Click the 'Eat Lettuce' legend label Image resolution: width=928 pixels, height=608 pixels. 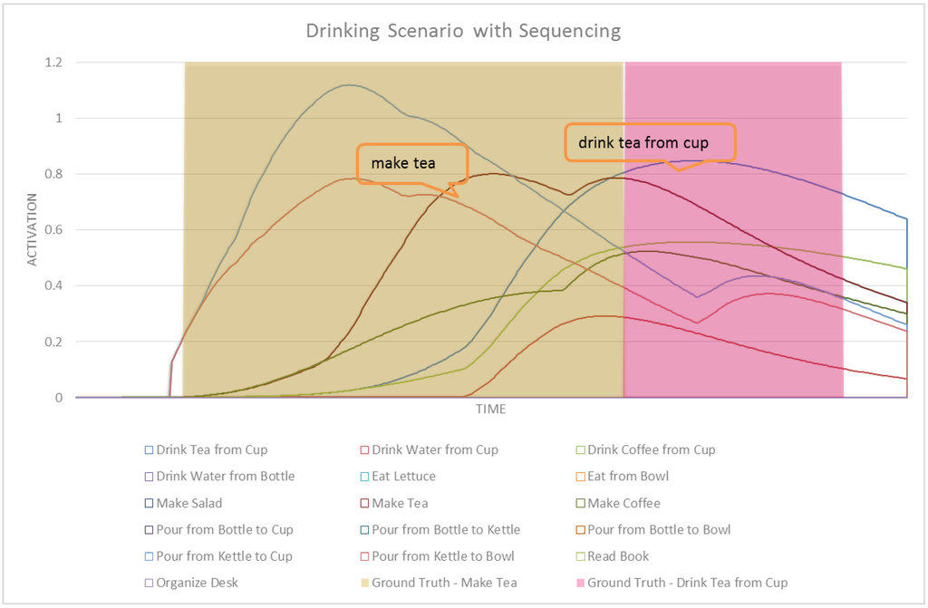pyautogui.click(x=403, y=476)
